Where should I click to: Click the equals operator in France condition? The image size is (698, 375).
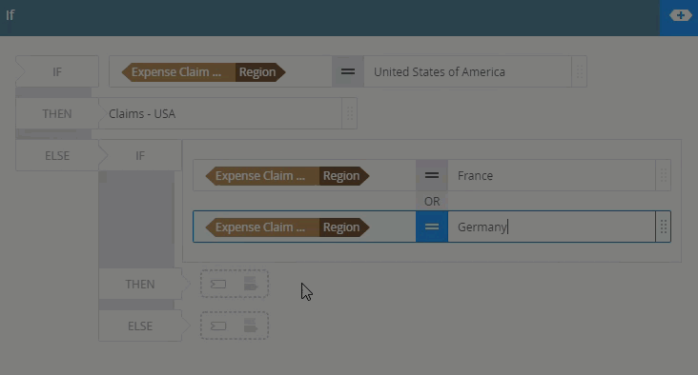click(x=432, y=175)
